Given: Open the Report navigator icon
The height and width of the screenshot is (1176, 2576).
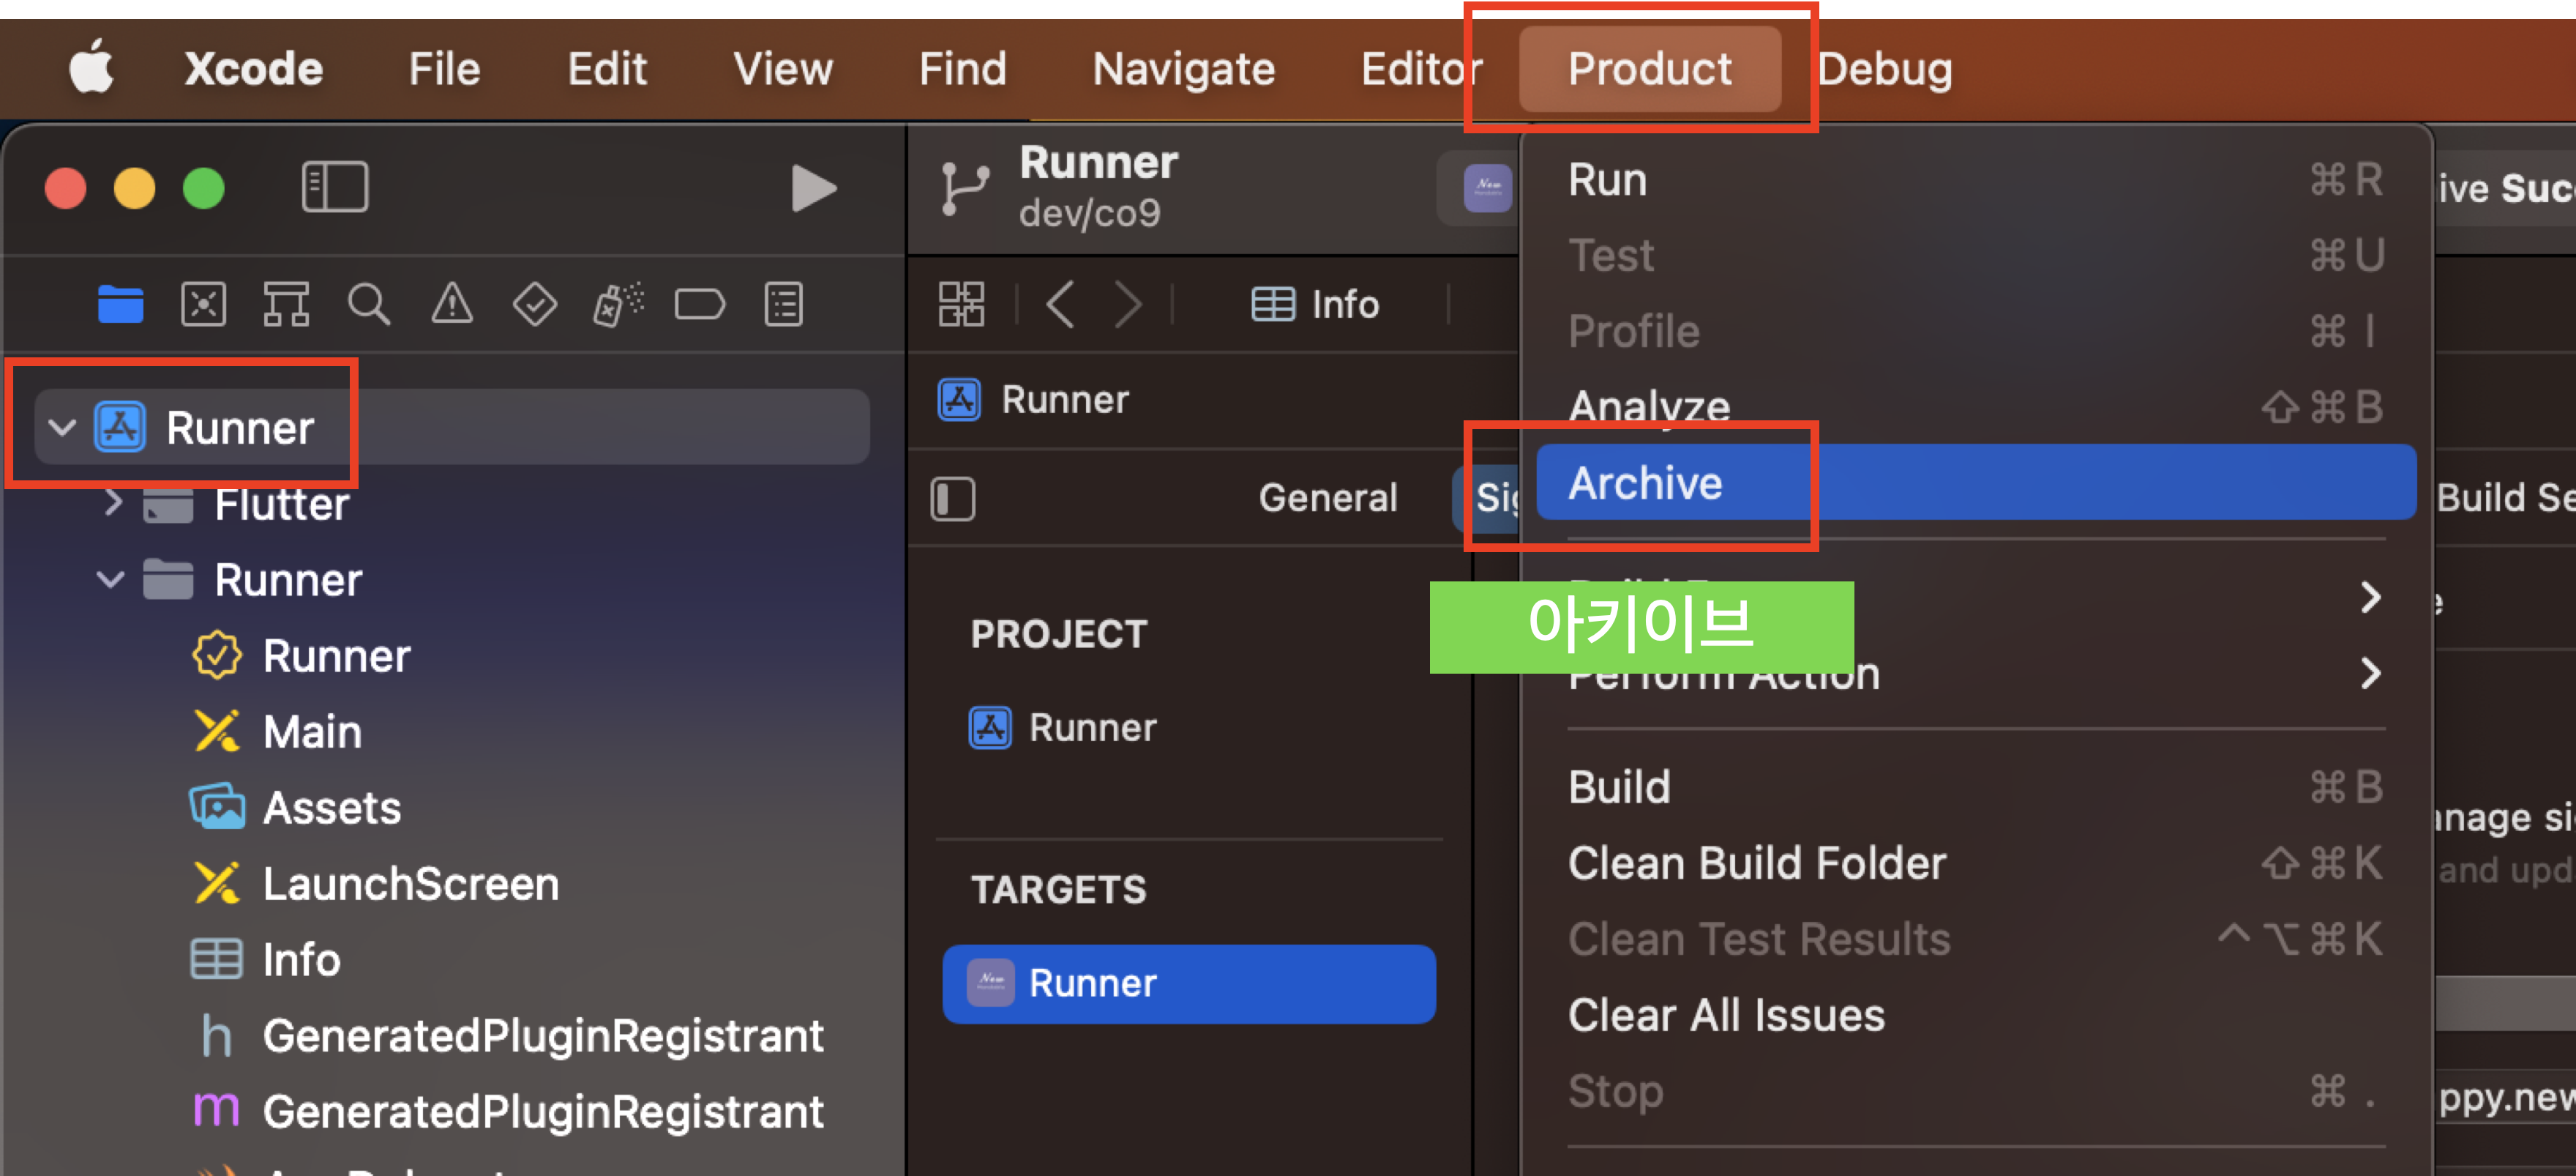Looking at the screenshot, I should tap(783, 305).
